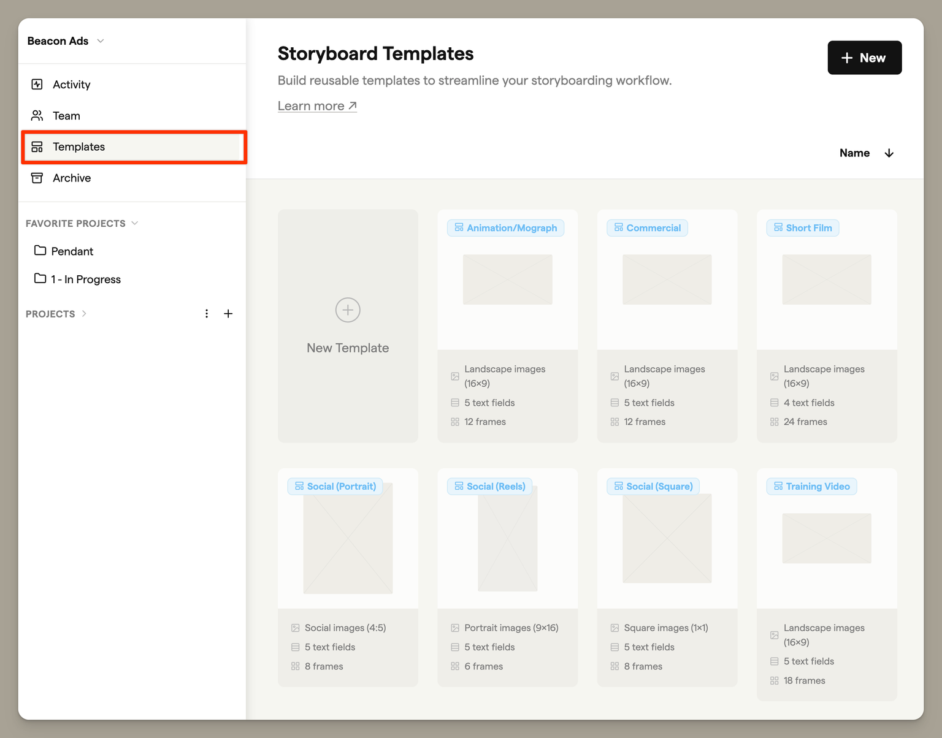This screenshot has height=738, width=942.
Task: Open the 1 - In Progress folder
Action: [85, 280]
